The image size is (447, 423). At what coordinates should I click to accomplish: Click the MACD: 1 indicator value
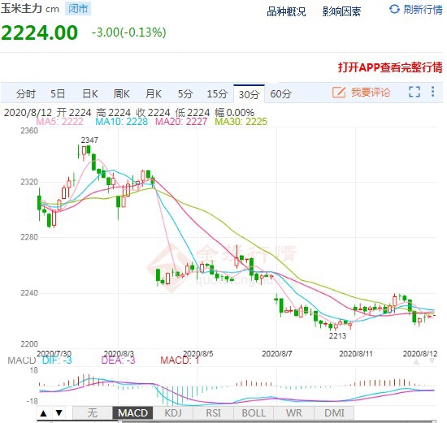click(x=180, y=360)
